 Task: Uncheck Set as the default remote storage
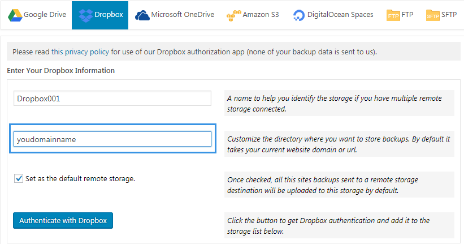pos(18,178)
